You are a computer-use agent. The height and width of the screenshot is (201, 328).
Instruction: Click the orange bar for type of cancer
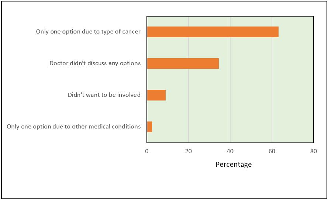pyautogui.click(x=213, y=32)
